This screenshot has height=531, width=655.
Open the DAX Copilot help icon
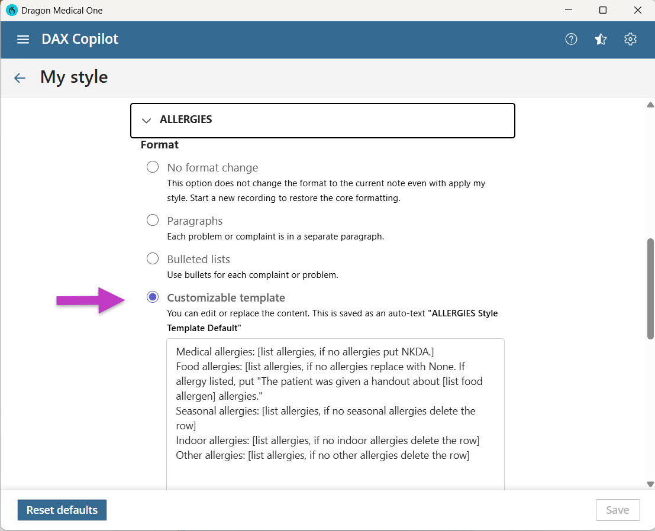point(571,39)
